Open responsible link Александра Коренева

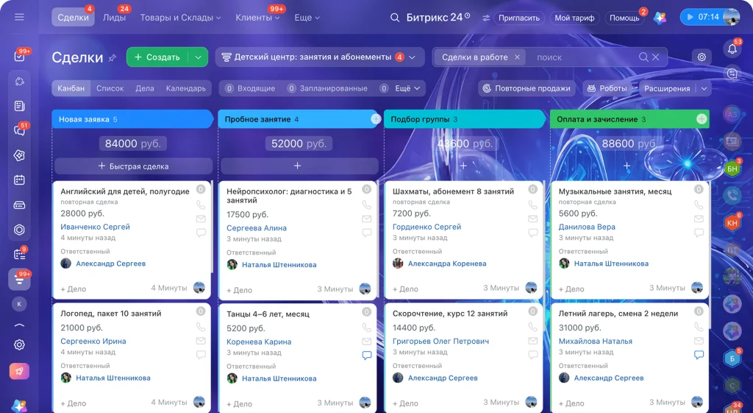point(447,264)
